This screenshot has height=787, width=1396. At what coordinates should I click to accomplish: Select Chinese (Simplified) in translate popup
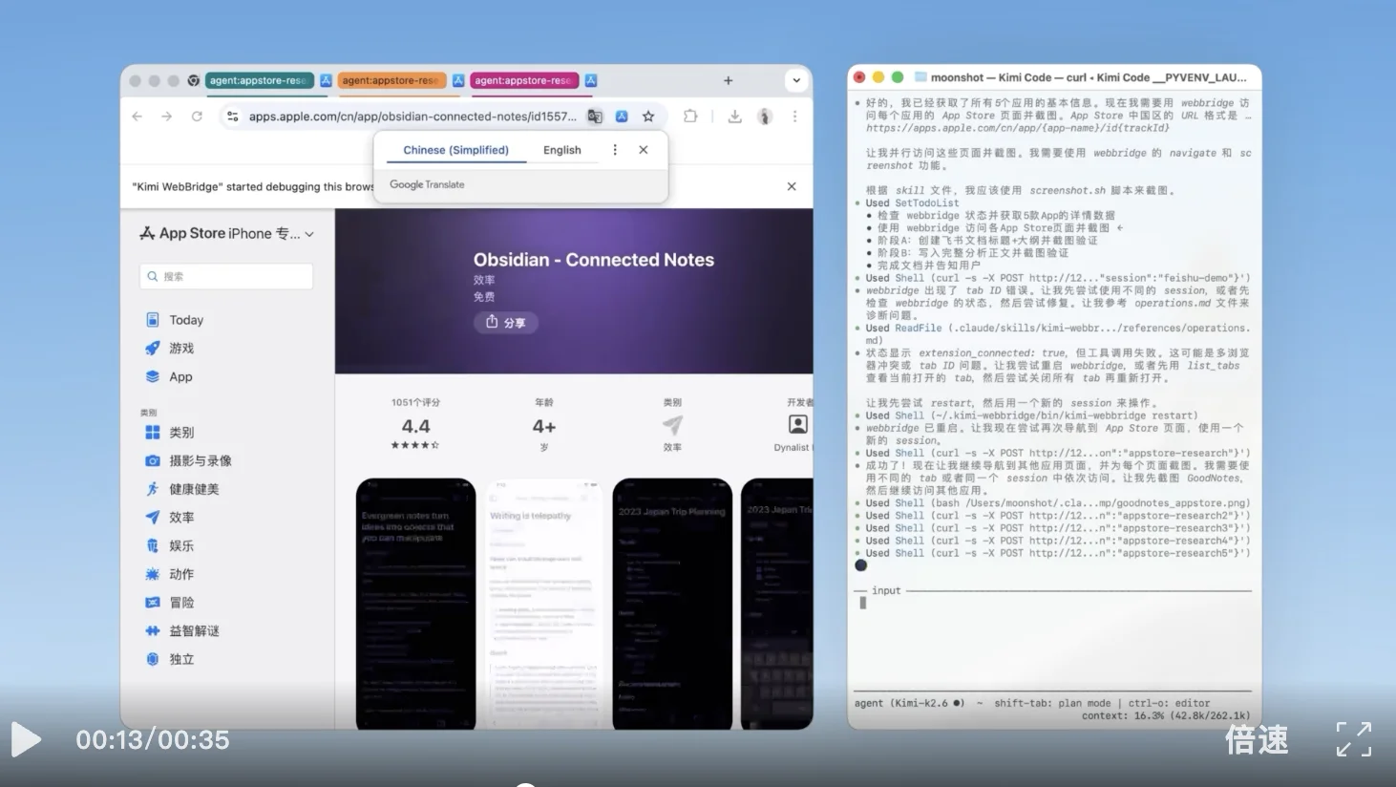coord(455,150)
